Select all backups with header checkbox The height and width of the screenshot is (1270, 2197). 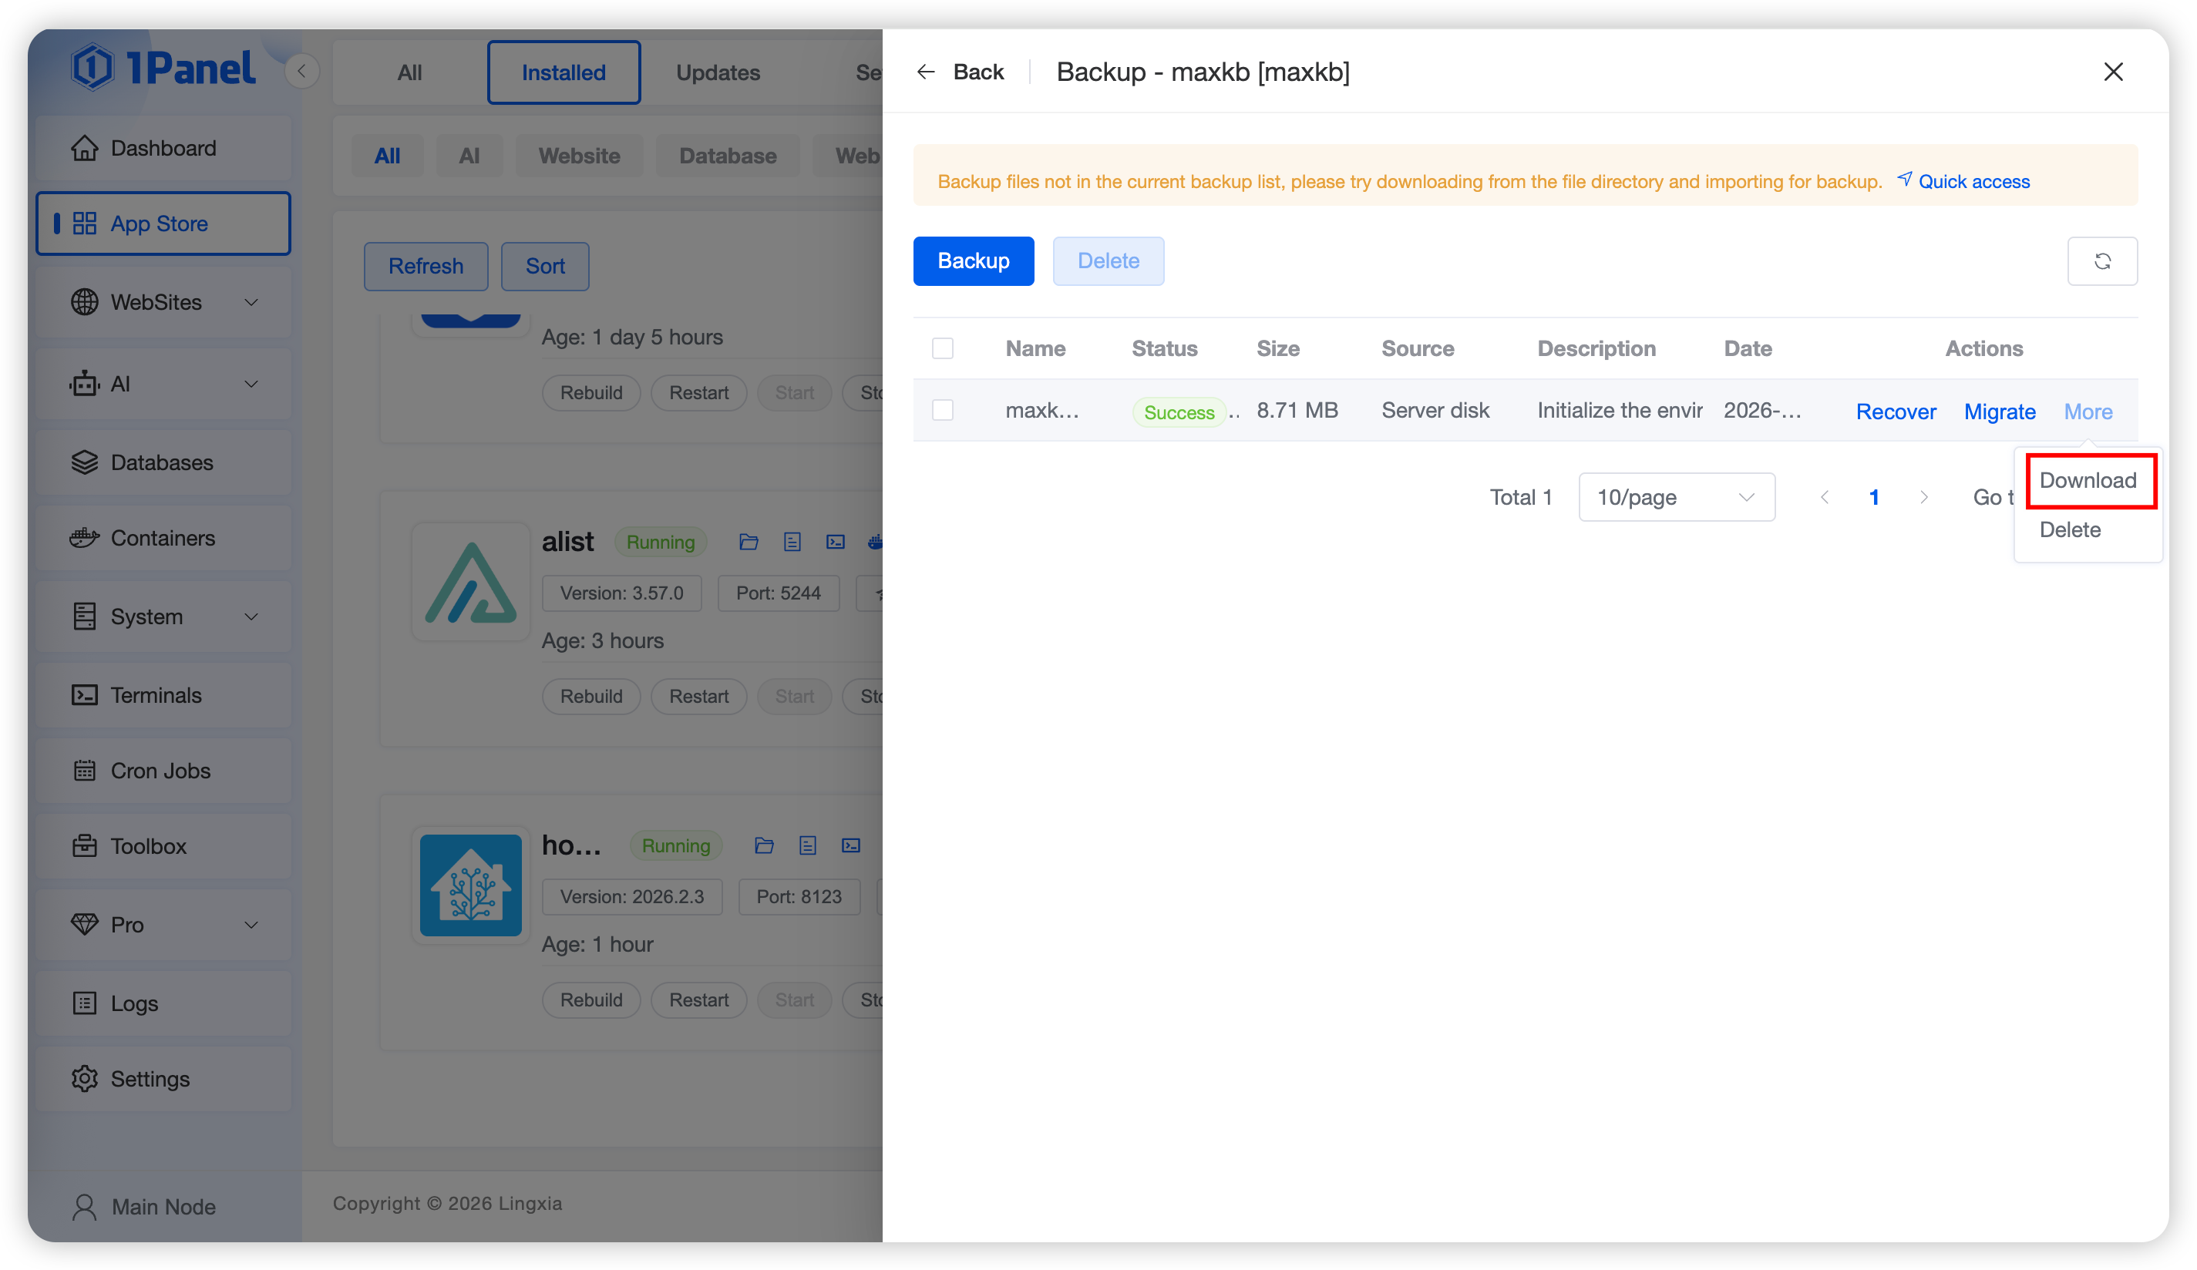point(943,348)
